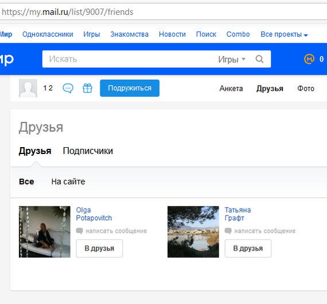Open Olga Potapovitch's photo thumbnail
This screenshot has height=304, width=327.
point(45,232)
